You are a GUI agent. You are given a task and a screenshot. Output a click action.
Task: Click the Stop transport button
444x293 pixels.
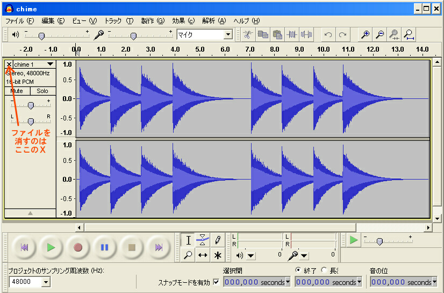131,248
